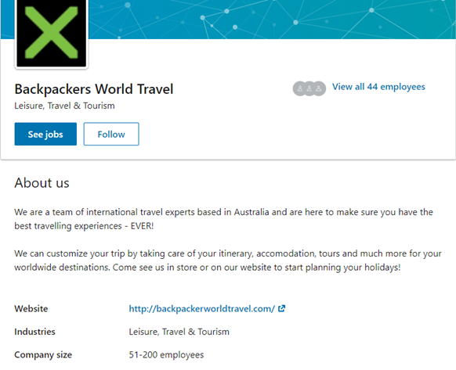Image resolution: width=456 pixels, height=370 pixels.
Task: Click the first About us paragraph
Action: 223,219
